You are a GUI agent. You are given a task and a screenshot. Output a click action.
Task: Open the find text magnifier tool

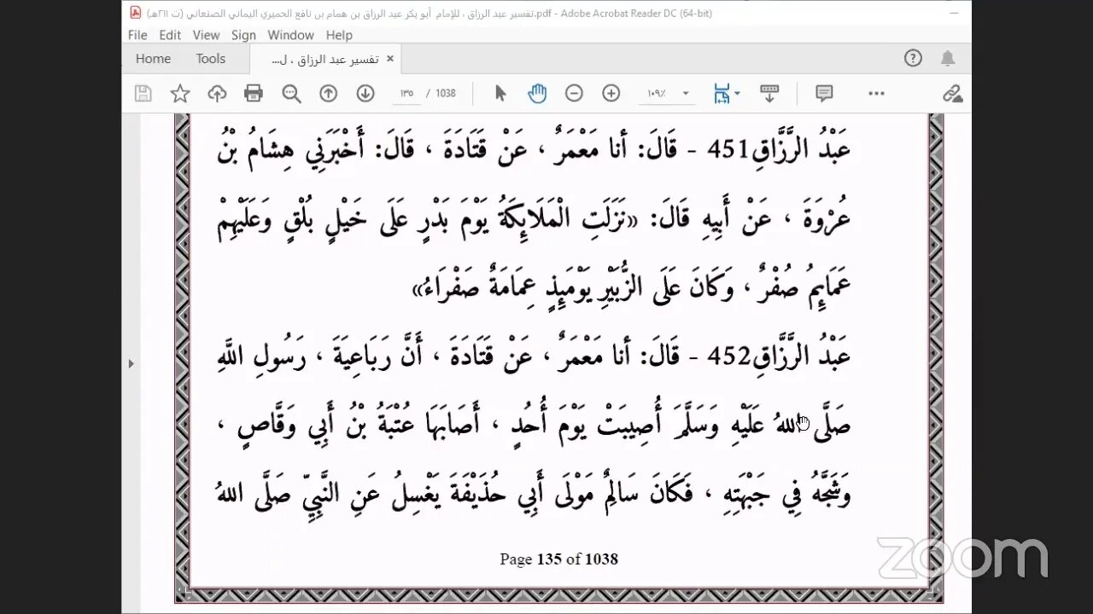[x=291, y=94]
